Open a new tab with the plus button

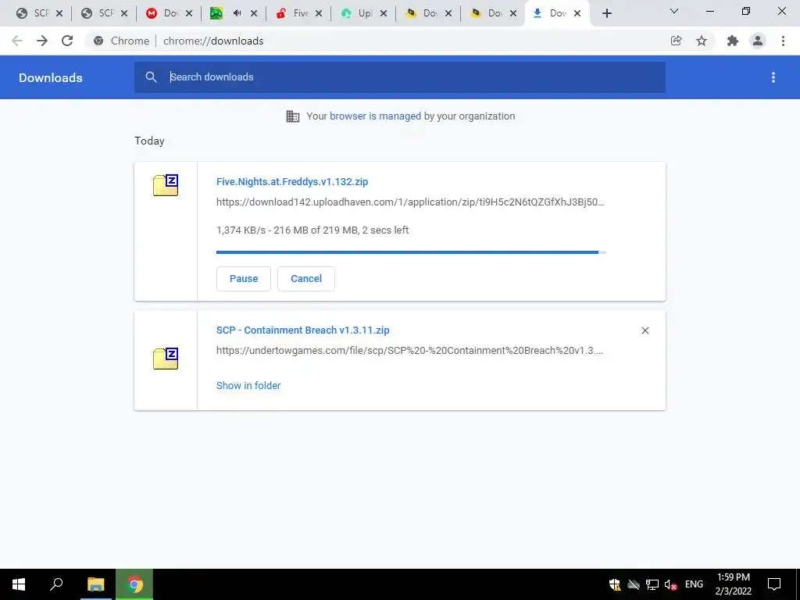(x=606, y=13)
